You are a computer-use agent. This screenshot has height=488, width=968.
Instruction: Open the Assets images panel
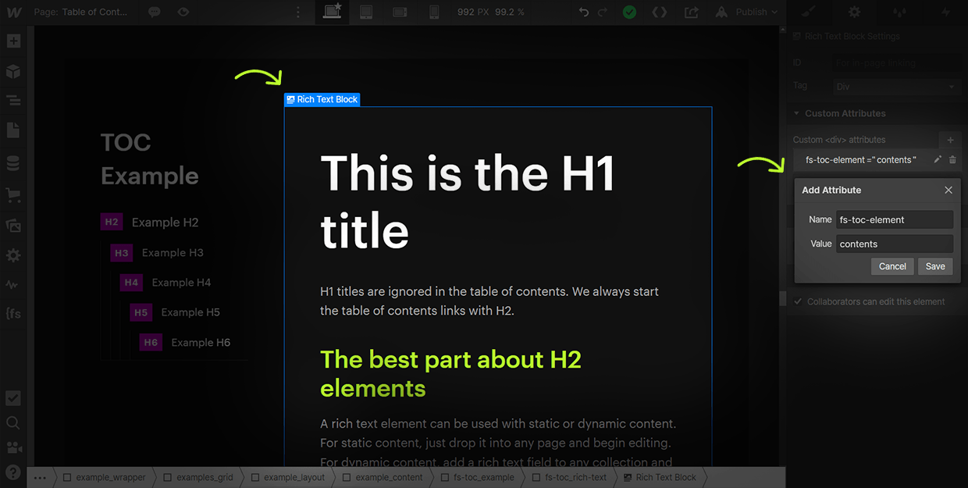[x=13, y=225]
